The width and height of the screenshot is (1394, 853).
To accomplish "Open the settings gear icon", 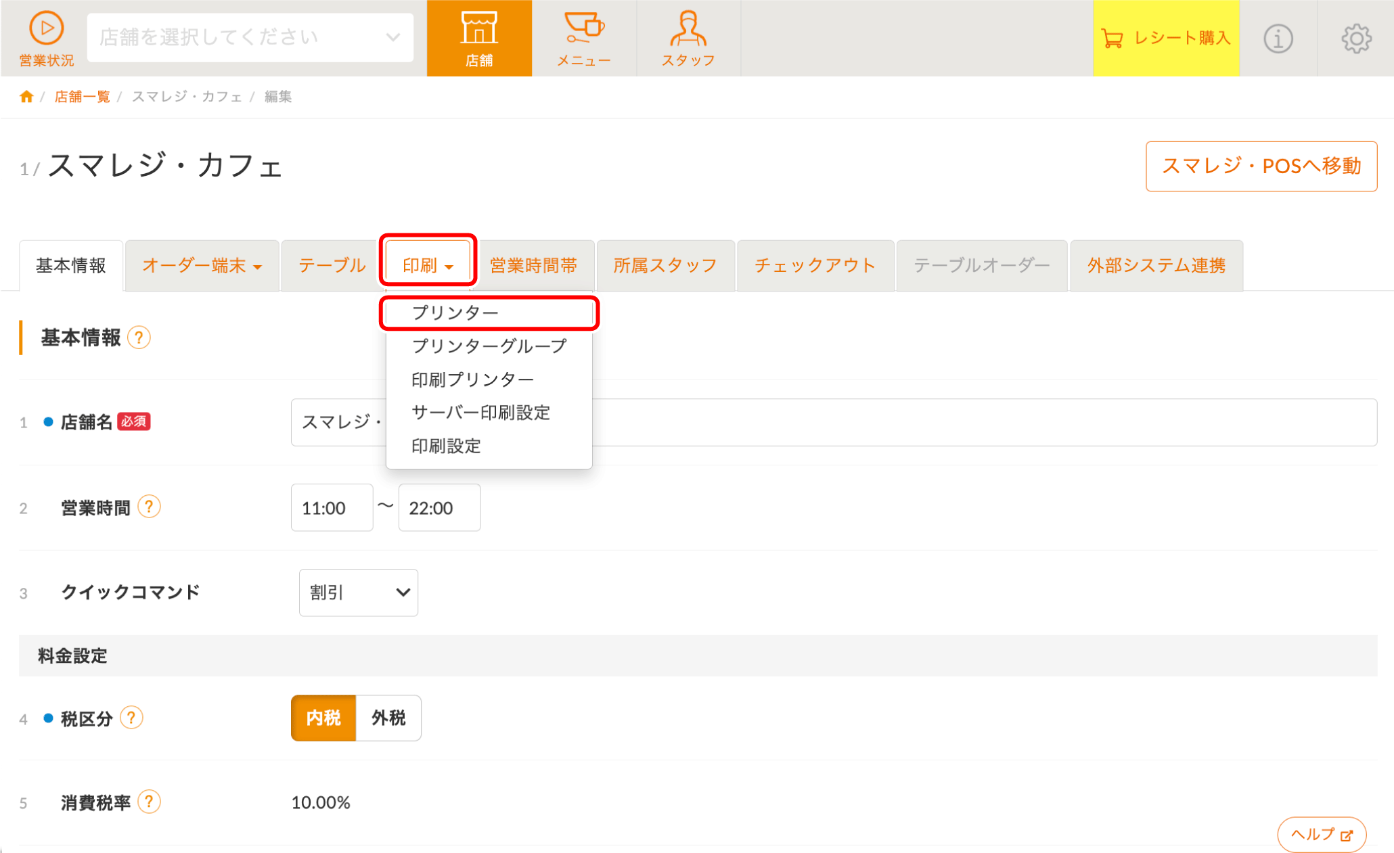I will (1356, 39).
